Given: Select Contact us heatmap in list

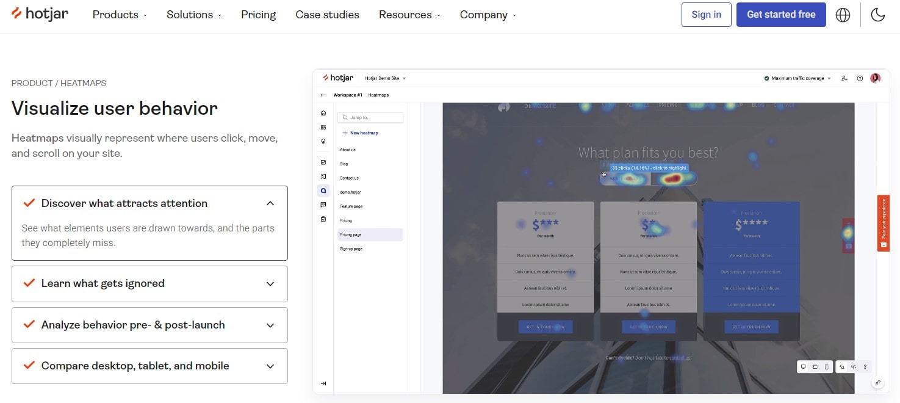Looking at the screenshot, I should point(349,178).
